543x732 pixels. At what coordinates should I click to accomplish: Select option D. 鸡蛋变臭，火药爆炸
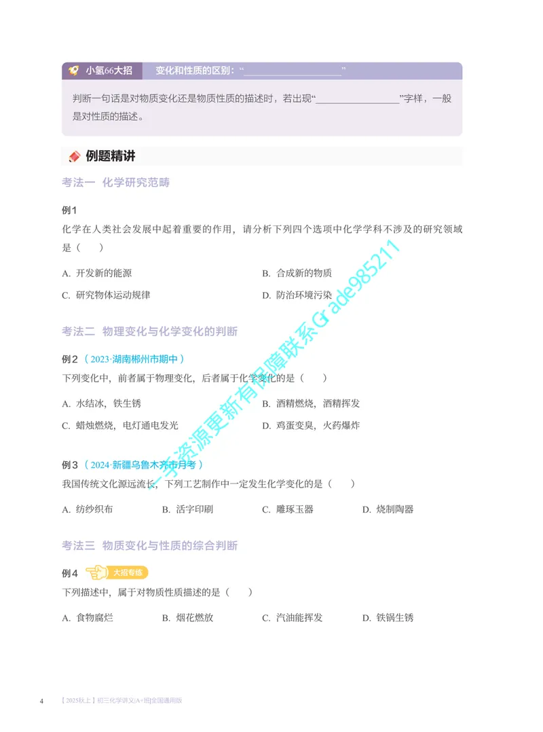[311, 425]
